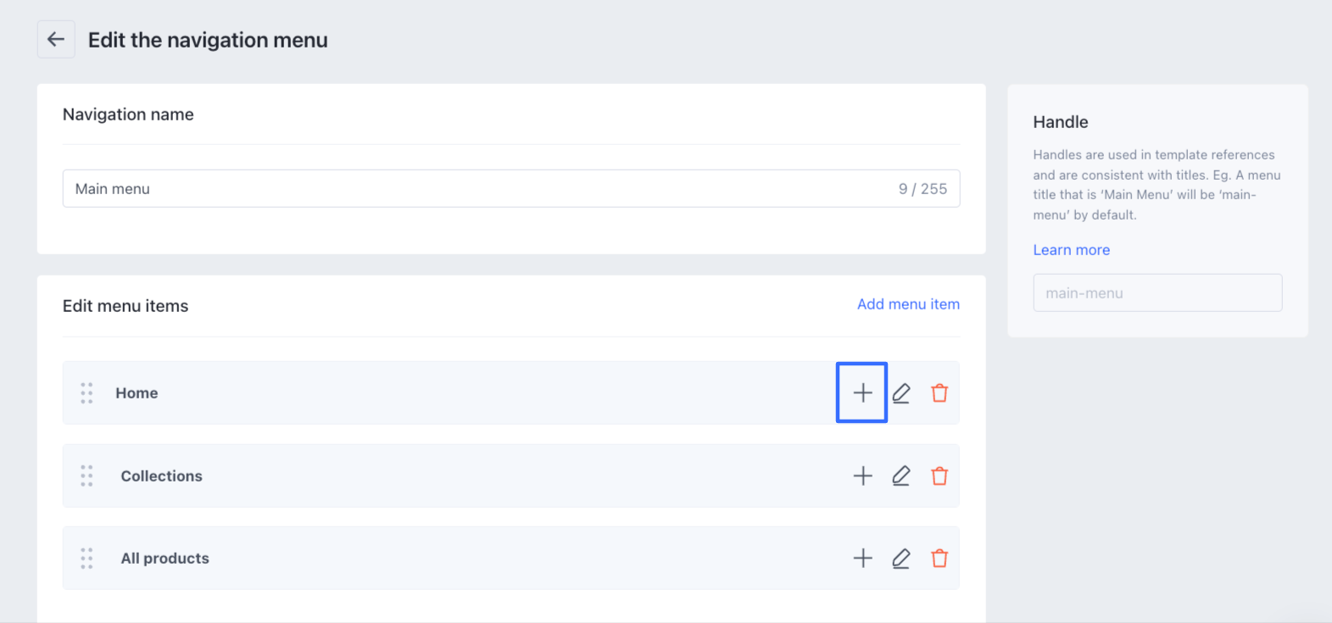
Task: Add a sub-item under Home
Action: (862, 392)
